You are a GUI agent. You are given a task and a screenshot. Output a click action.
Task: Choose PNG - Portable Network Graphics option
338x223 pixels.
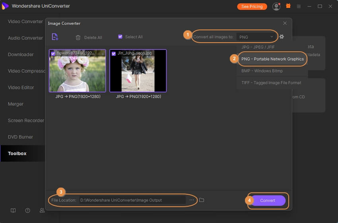point(272,59)
